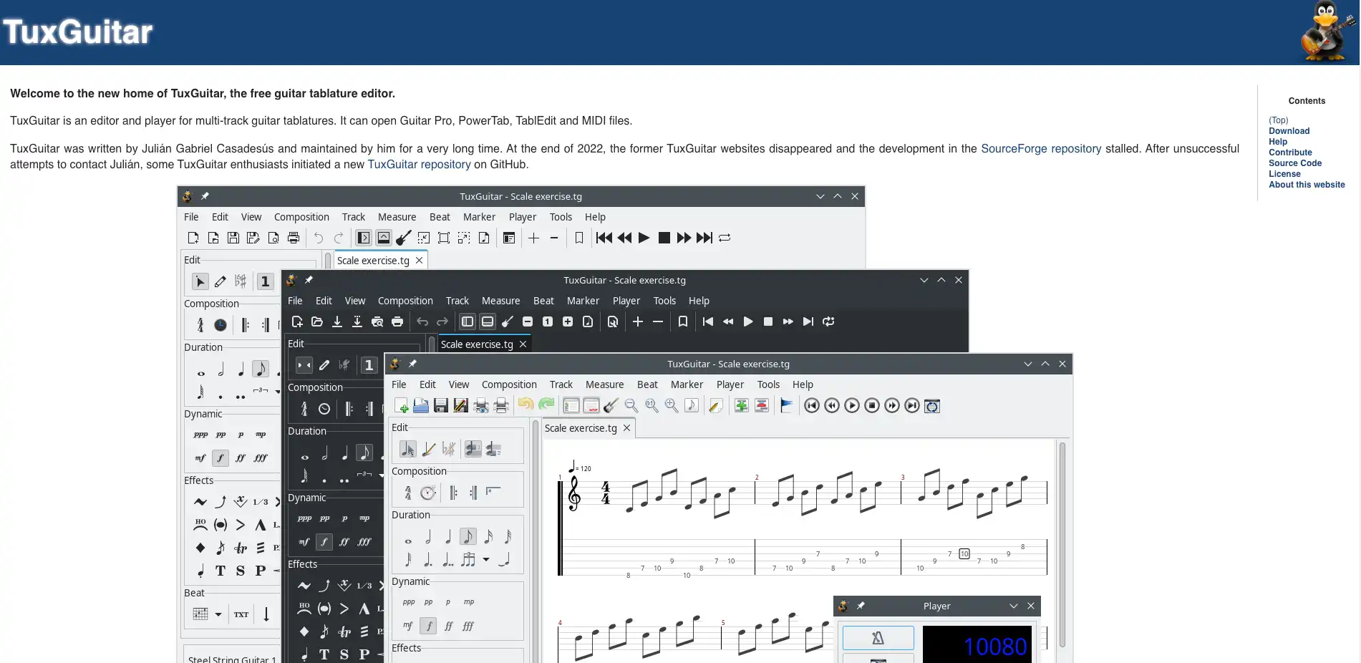The image size is (1361, 663).
Task: Click open repeat icon in front window Composition
Action: point(454,493)
